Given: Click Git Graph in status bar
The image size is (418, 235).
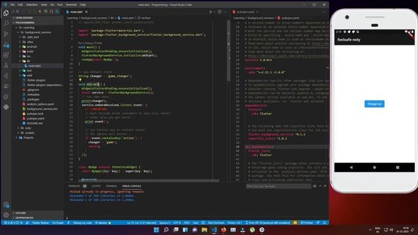Looking at the screenshot, I should (x=58, y=223).
